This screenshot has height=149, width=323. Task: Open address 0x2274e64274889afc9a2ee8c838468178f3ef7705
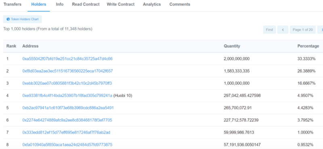coord(67,120)
